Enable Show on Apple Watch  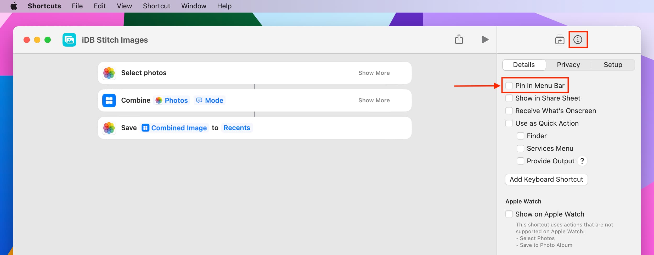click(x=509, y=214)
